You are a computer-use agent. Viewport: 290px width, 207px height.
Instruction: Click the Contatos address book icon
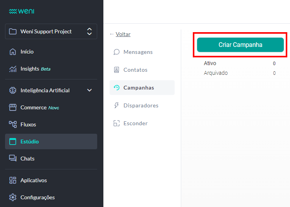coord(116,70)
